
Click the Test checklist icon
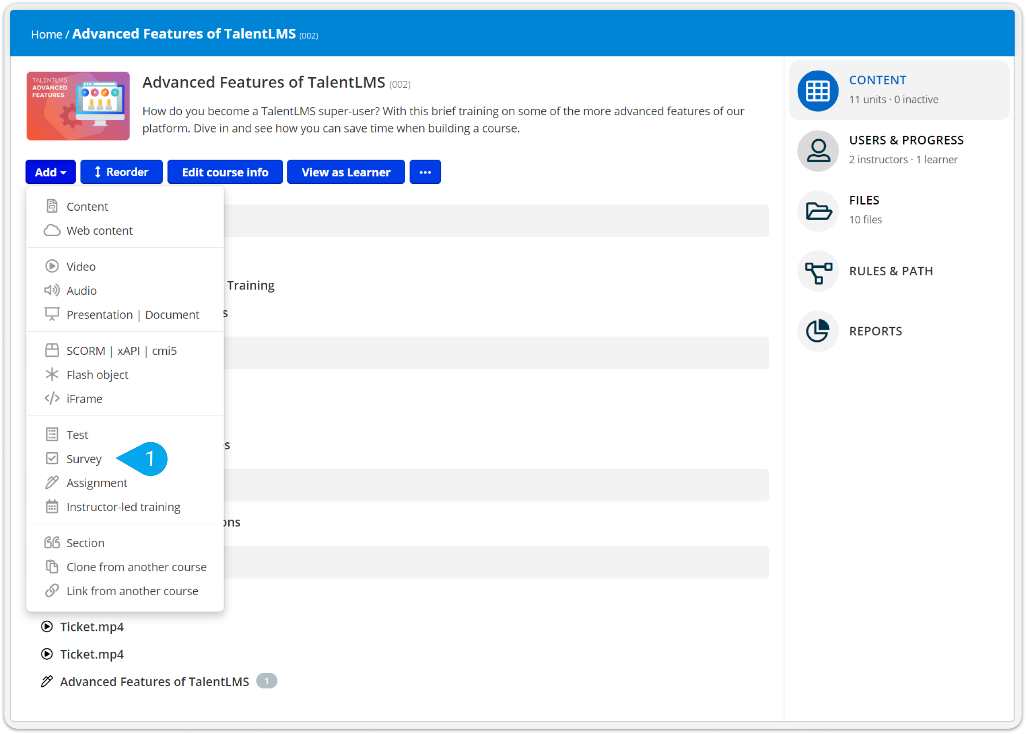click(52, 434)
